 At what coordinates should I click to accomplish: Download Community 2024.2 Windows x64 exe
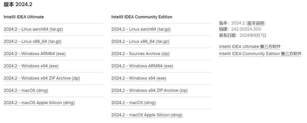139,78
